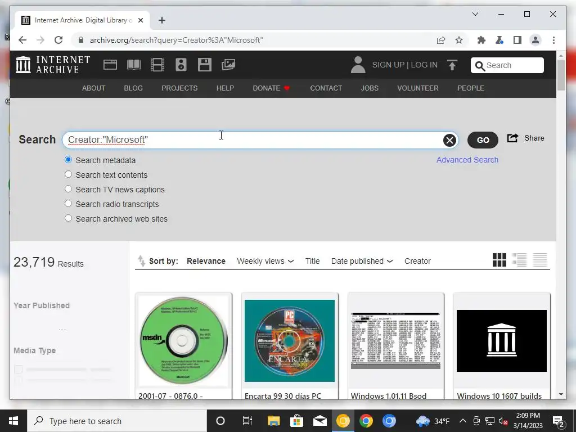This screenshot has height=432, width=576.
Task: Switch to detailed list view
Action: [519, 260]
